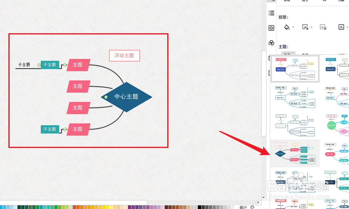Image resolution: width=349 pixels, height=209 pixels.
Task: Pick the red-orange swatch in color bar
Action: (x=74, y=207)
